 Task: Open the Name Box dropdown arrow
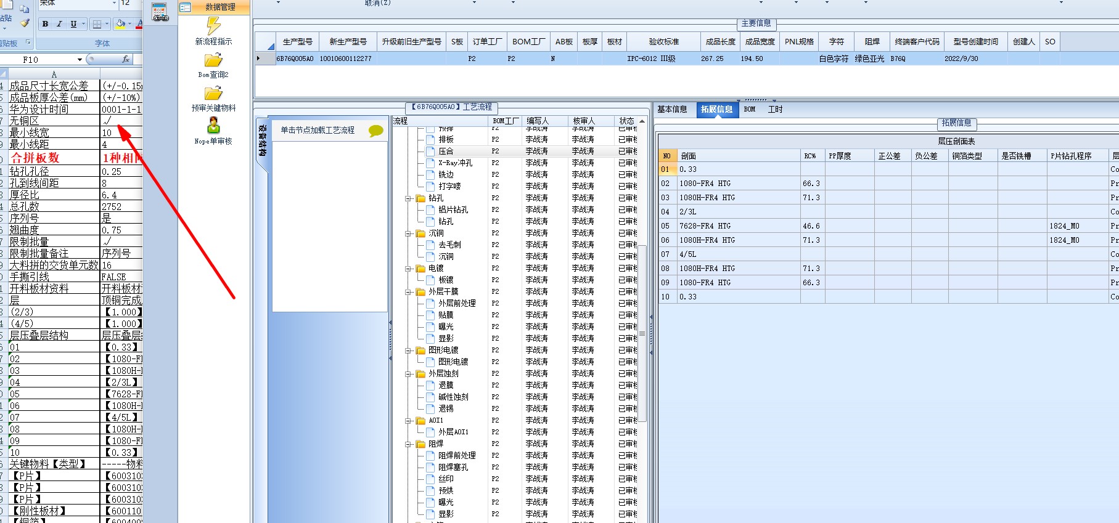pyautogui.click(x=80, y=60)
